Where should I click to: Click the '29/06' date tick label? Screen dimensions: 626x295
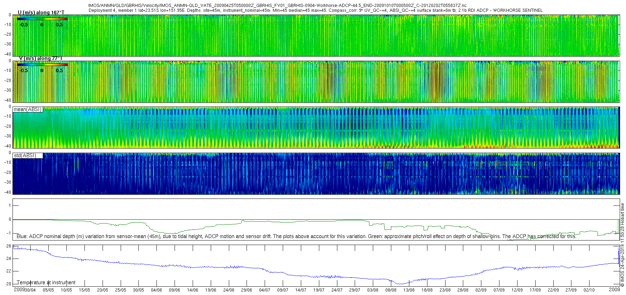pos(247,290)
